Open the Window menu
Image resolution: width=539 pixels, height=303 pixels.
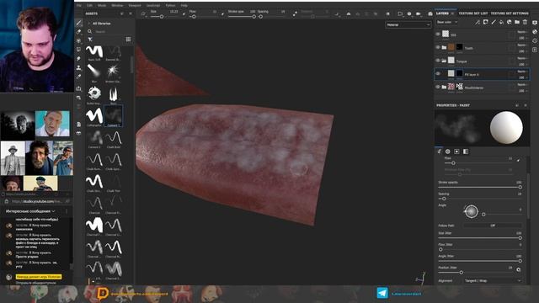(x=117, y=6)
